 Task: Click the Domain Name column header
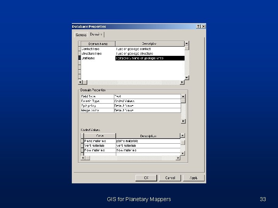(98, 44)
